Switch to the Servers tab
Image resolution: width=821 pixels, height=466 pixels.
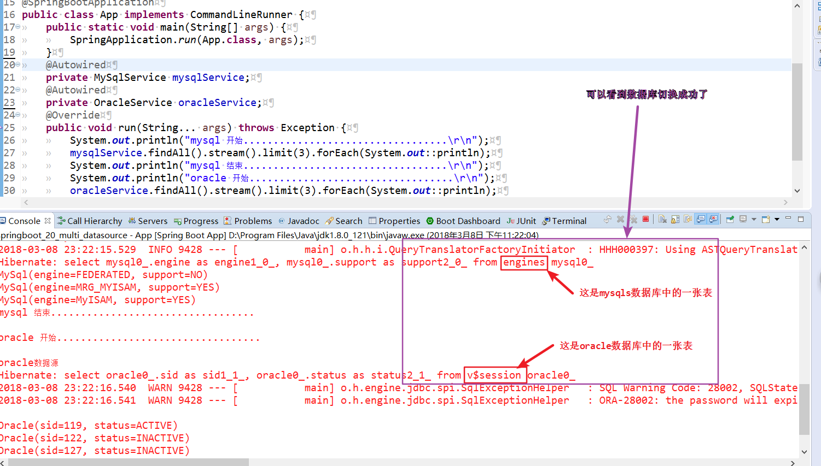[x=148, y=221]
